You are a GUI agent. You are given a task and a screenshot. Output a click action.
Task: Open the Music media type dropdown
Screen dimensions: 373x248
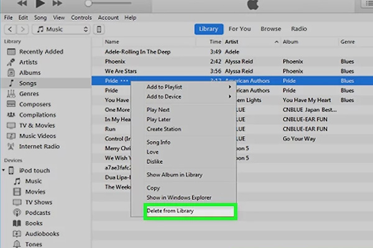click(62, 29)
